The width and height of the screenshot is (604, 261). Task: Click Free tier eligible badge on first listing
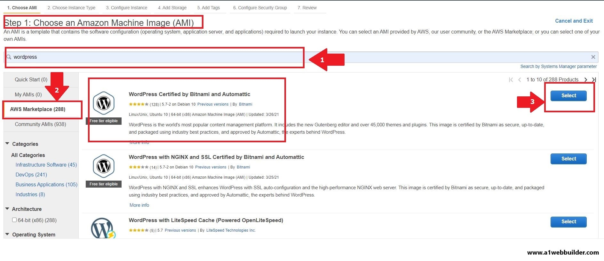pyautogui.click(x=104, y=121)
